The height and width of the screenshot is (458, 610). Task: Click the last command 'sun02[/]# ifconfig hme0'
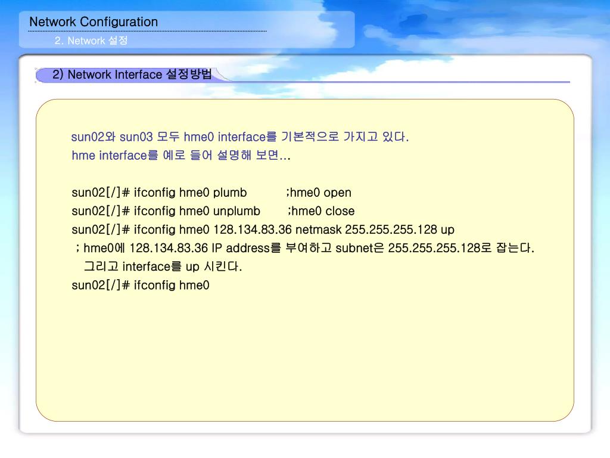[x=141, y=285]
